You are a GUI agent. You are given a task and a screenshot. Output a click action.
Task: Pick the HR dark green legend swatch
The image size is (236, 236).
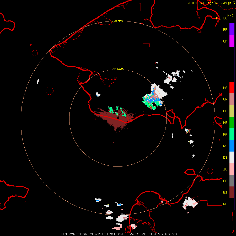(x=232, y=123)
